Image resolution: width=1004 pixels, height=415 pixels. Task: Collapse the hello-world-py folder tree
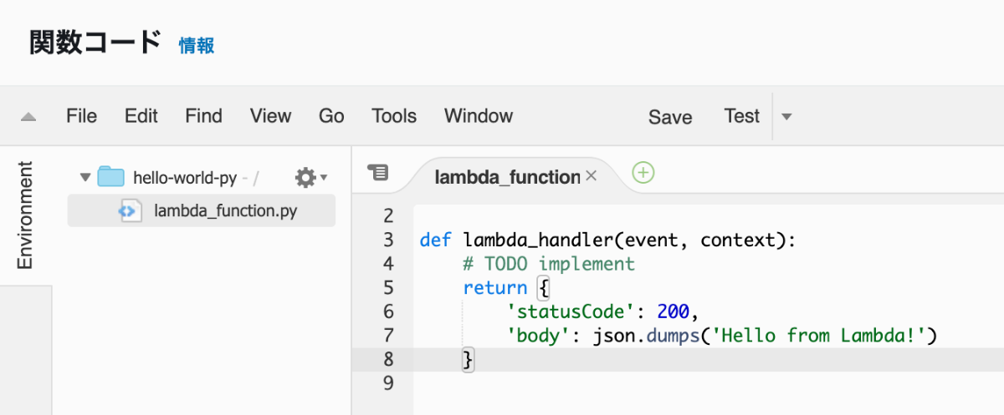click(x=85, y=177)
